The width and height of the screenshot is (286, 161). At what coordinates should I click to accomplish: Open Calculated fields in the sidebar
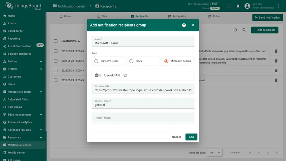pyautogui.click(x=23, y=99)
